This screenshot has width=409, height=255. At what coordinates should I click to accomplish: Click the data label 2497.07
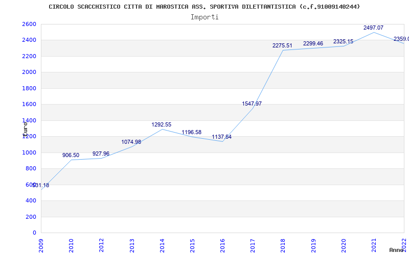pyautogui.click(x=374, y=28)
